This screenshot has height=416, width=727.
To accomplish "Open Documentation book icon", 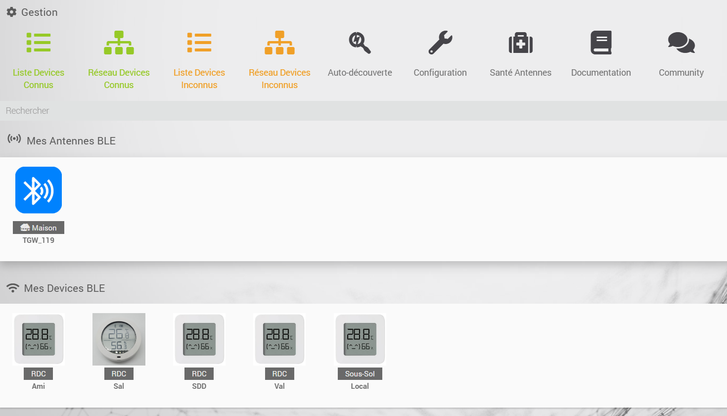I will [x=601, y=43].
